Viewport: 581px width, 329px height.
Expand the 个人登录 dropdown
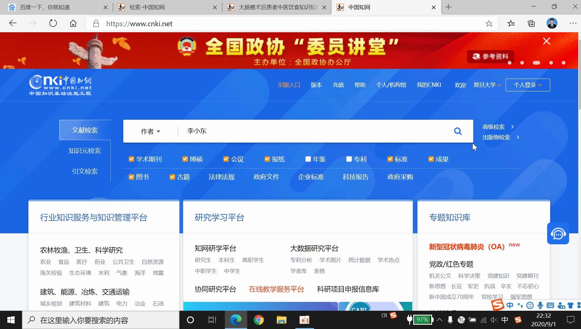(x=528, y=85)
